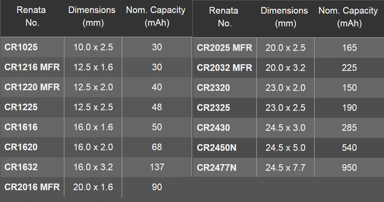Image resolution: width=384 pixels, height=202 pixels.
Task: Click the '24.5 x 7.7' dimensions value
Action: [x=285, y=168]
